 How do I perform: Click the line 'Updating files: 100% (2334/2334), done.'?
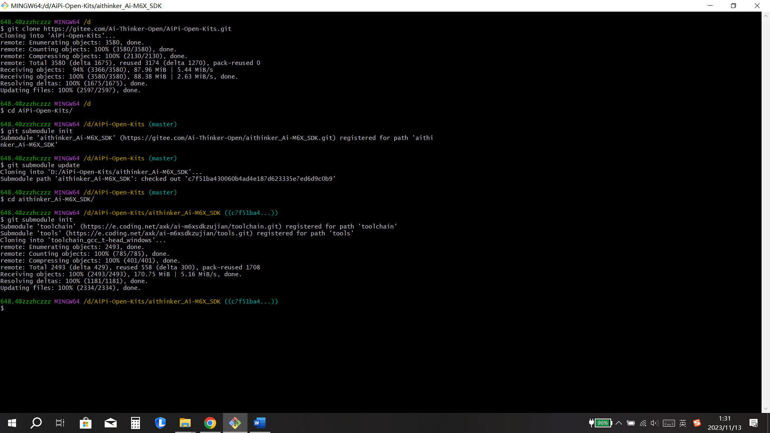coord(70,288)
